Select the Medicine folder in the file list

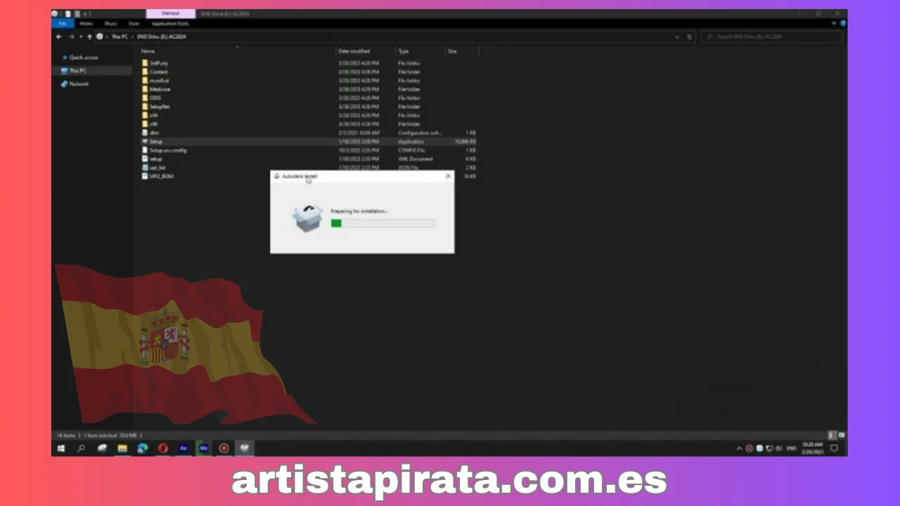[x=160, y=89]
